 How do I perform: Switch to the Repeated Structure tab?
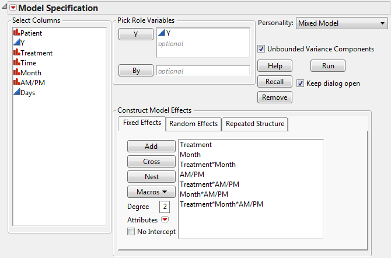click(255, 124)
